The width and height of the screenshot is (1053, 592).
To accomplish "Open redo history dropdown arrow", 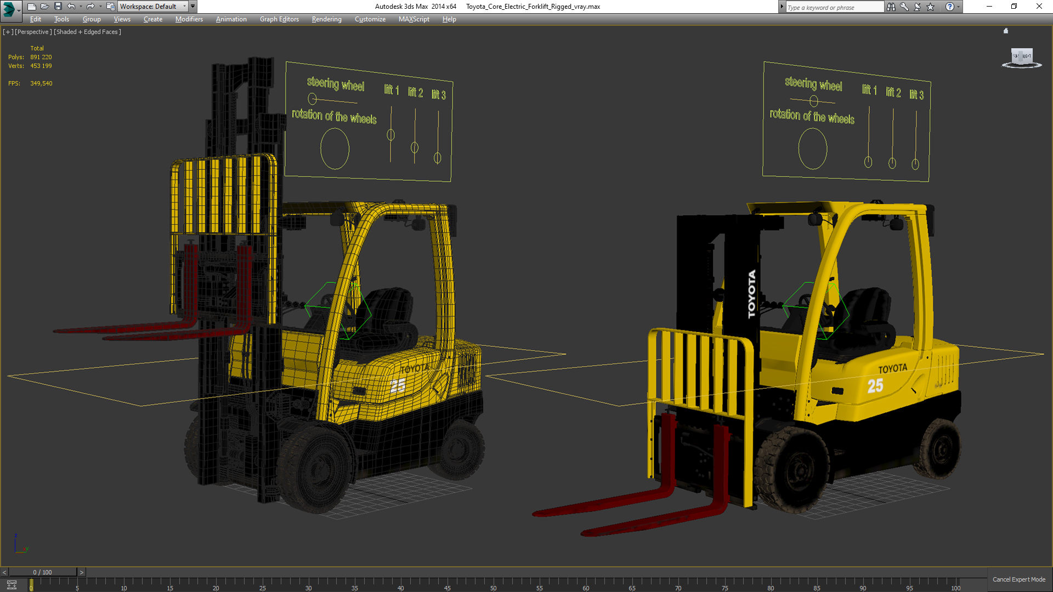I will [x=100, y=7].
